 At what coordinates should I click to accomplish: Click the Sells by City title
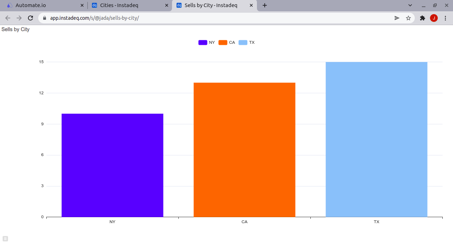coord(16,29)
